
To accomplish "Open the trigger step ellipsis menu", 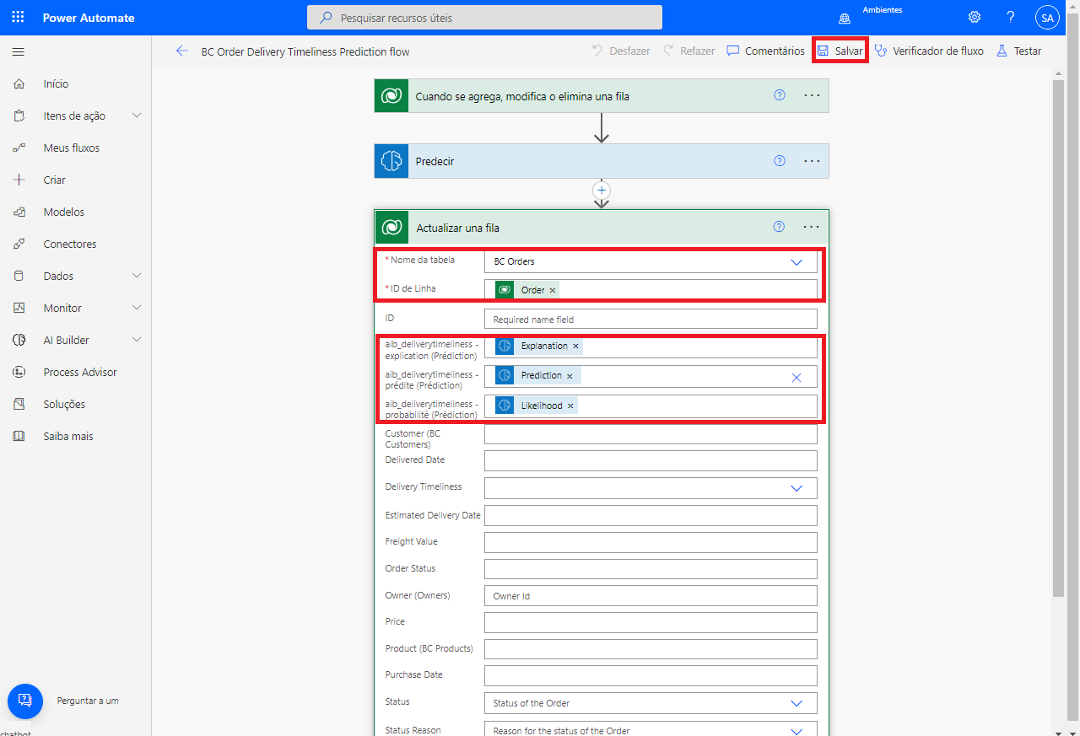I will pos(812,95).
